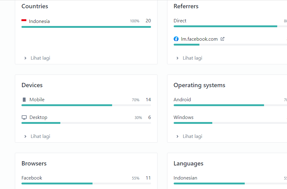Click the Desktop 30% progress bar

pos(41,123)
